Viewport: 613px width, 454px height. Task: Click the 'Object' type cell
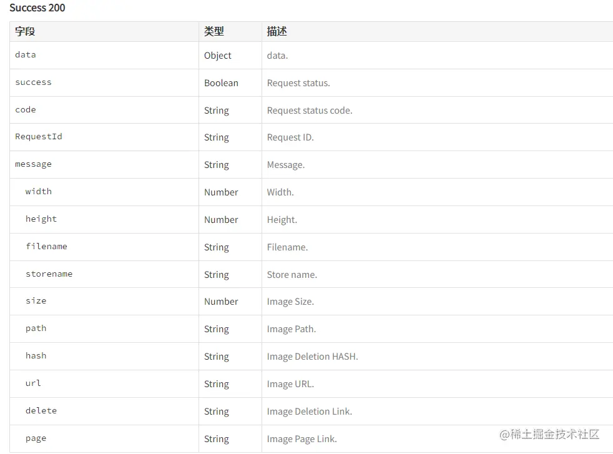(218, 56)
